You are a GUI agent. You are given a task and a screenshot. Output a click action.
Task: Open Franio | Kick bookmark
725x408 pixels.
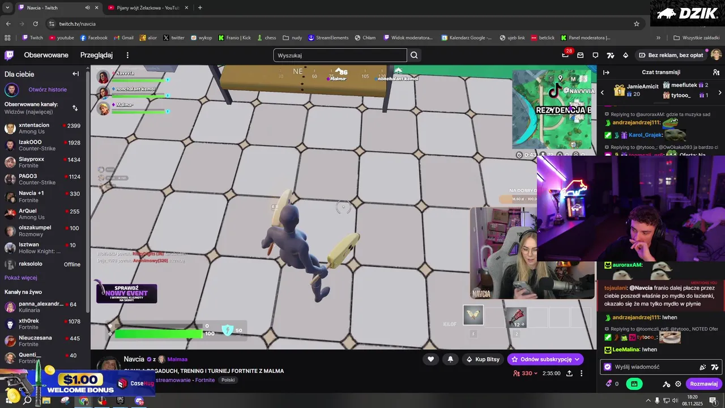click(x=234, y=38)
